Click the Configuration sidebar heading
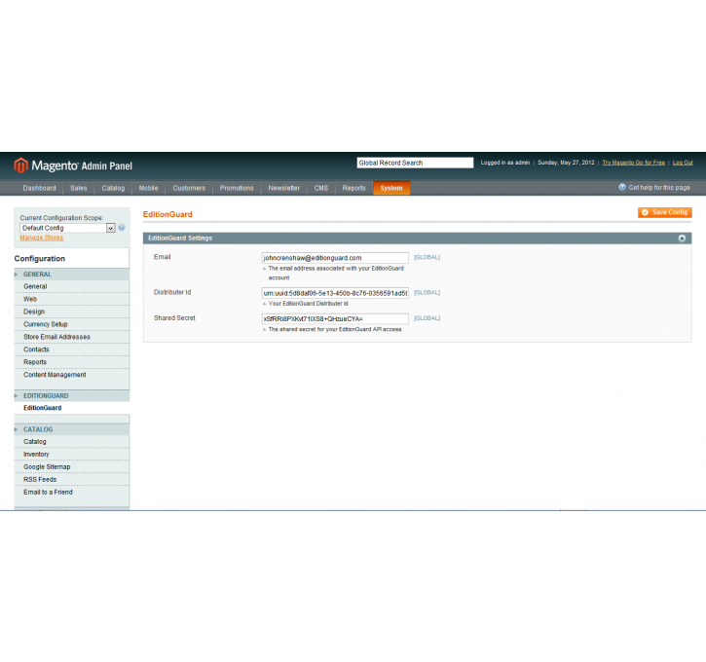The height and width of the screenshot is (662, 706). [40, 259]
